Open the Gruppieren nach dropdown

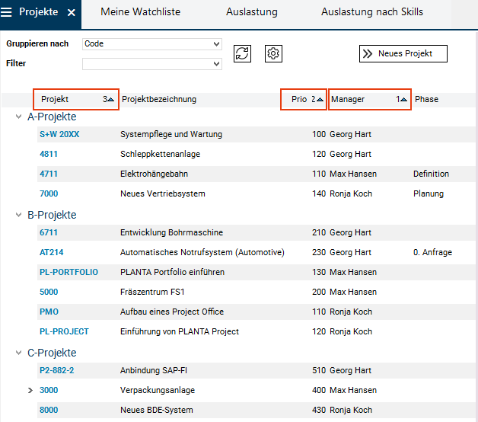click(151, 44)
